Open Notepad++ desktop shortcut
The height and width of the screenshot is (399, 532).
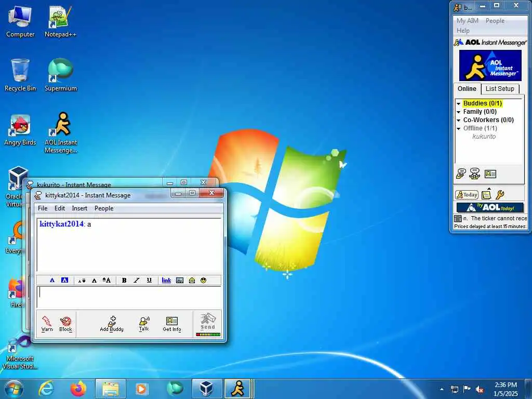[60, 22]
